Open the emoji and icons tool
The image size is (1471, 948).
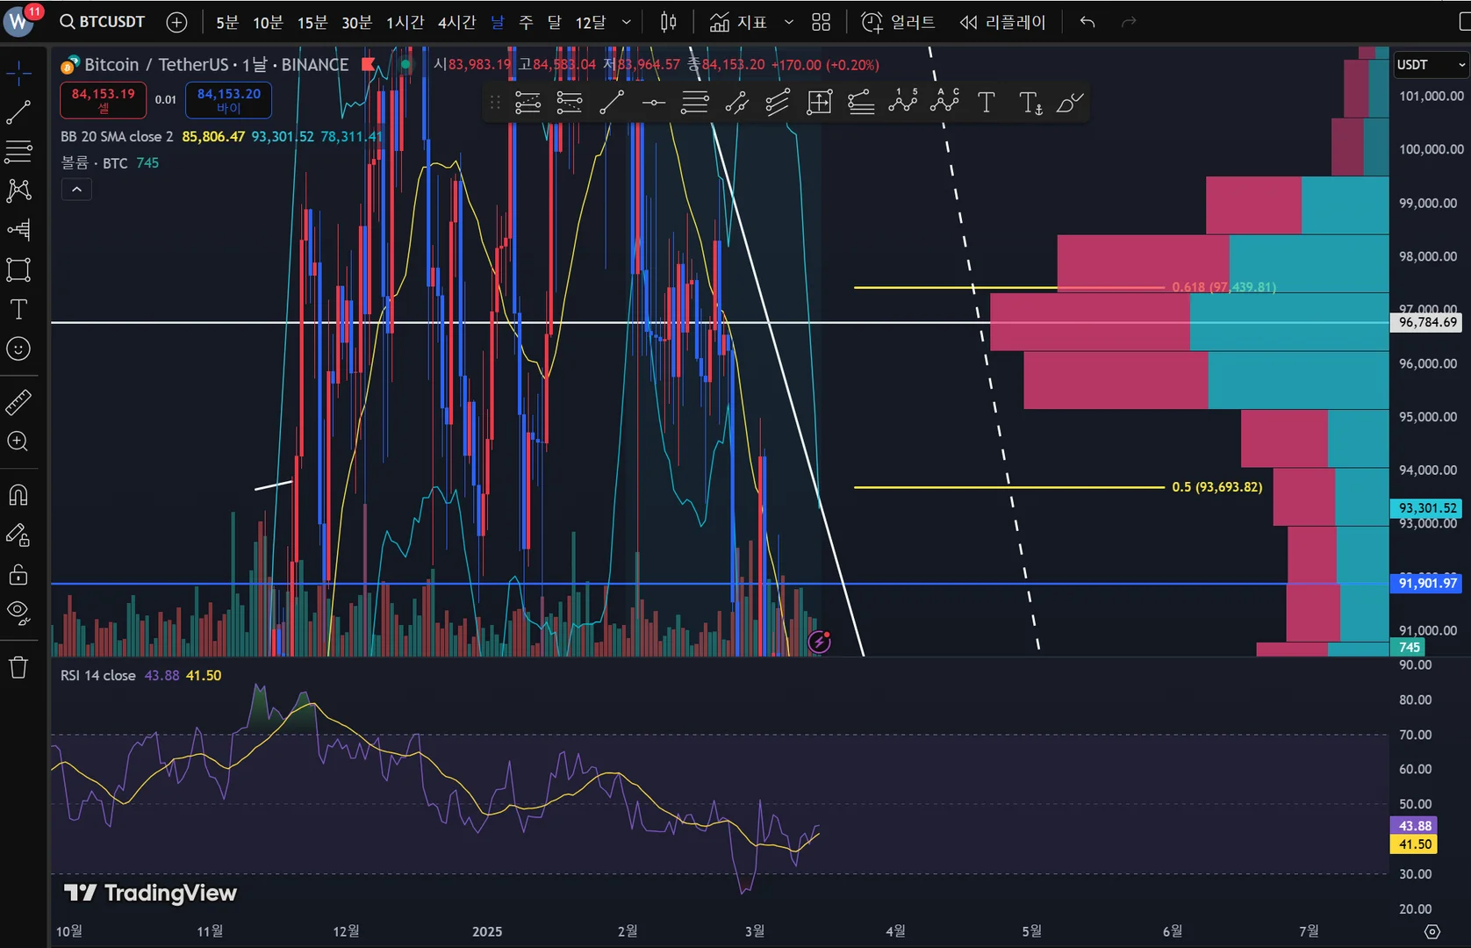pos(18,348)
